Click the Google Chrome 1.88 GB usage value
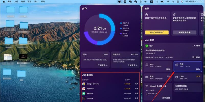Image resolution: width=205 pixels, height=102 pixels. coord(127,84)
